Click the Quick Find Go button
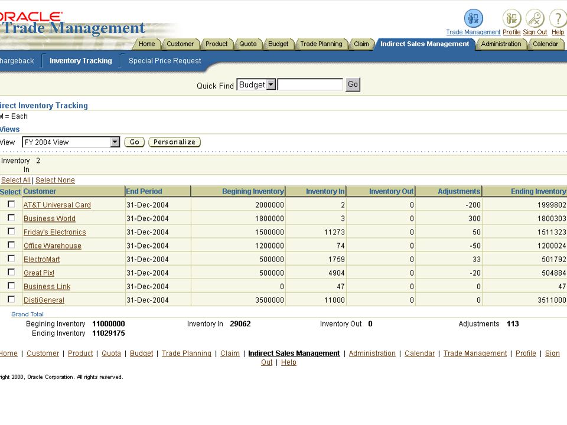567x425 pixels. click(353, 84)
